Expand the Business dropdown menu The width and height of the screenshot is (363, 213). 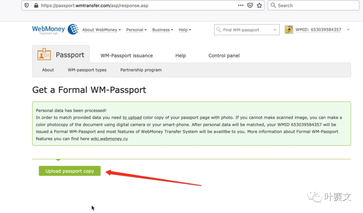click(x=163, y=30)
